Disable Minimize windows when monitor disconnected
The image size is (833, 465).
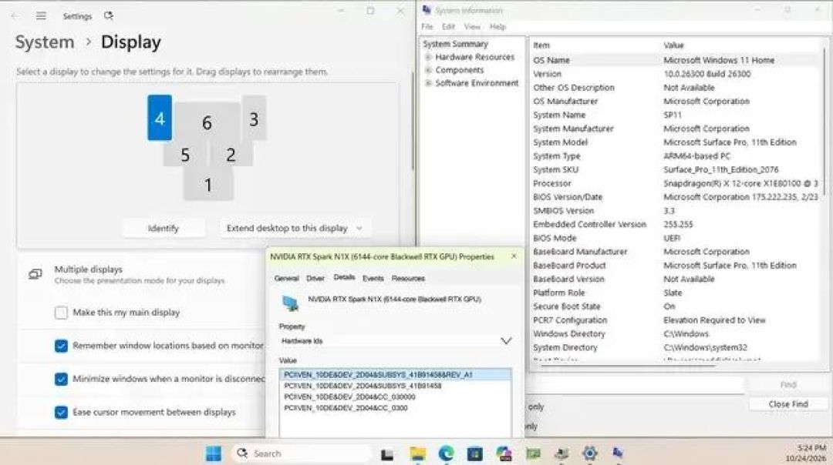(x=61, y=379)
